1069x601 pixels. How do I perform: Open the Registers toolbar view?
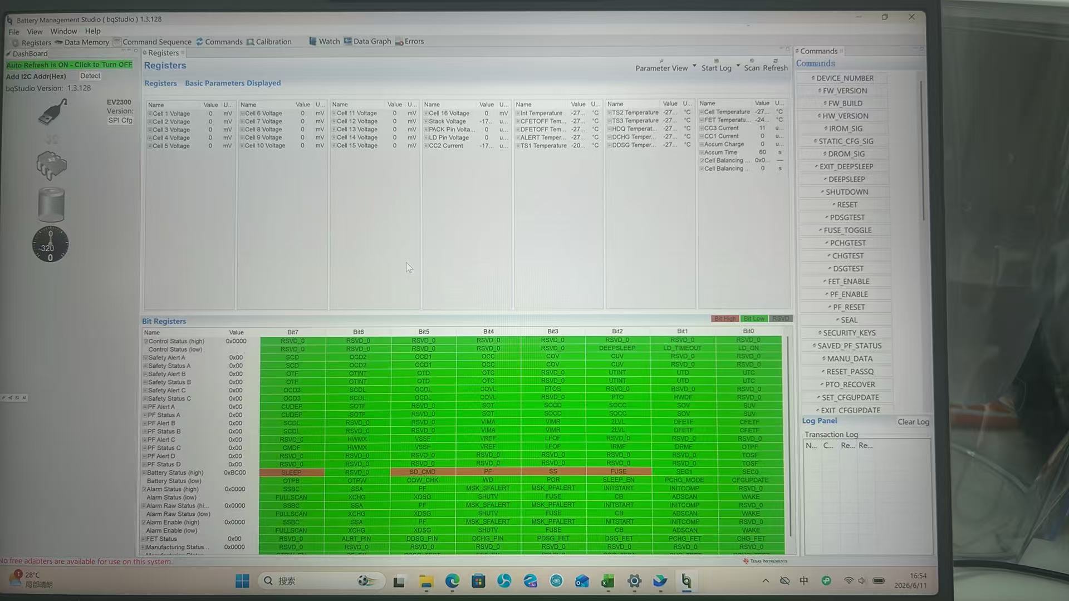point(32,42)
